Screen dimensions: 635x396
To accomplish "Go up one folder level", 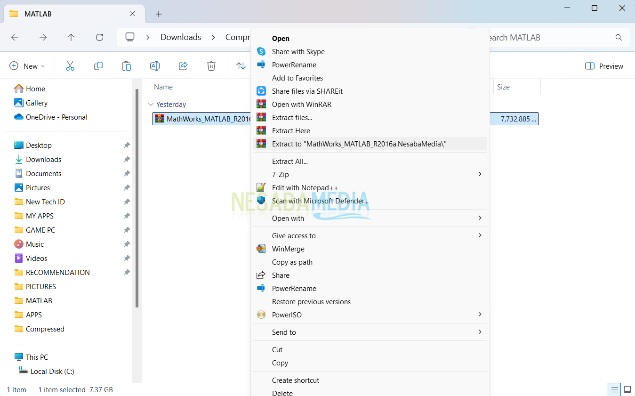I will [x=71, y=37].
